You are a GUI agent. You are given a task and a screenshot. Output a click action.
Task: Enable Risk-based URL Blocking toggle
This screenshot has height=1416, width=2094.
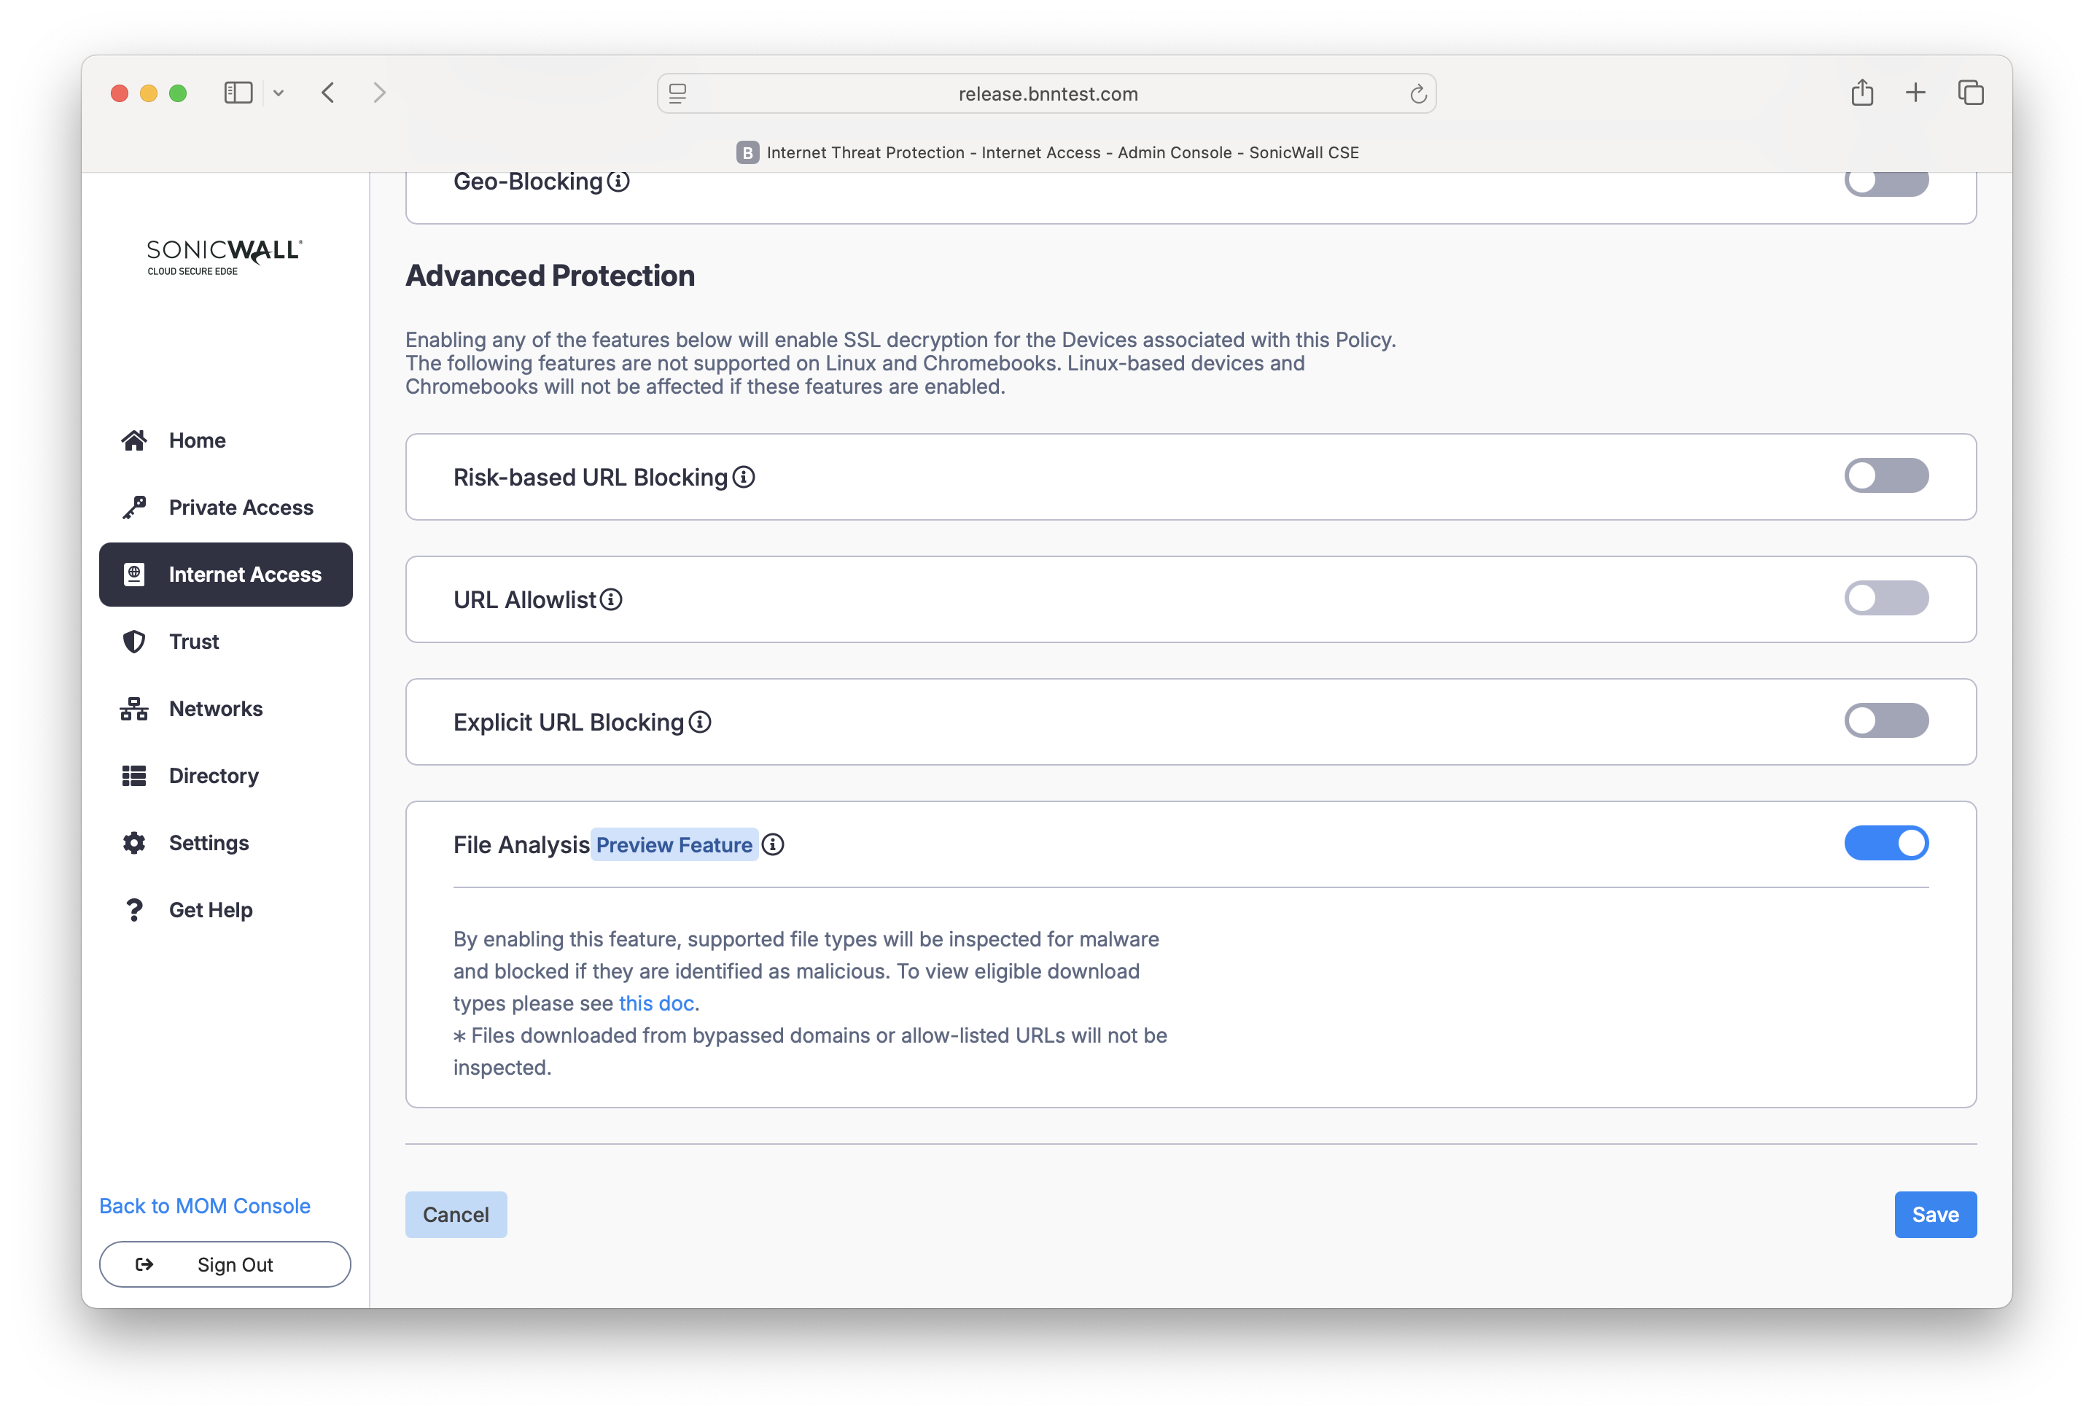[x=1886, y=475]
